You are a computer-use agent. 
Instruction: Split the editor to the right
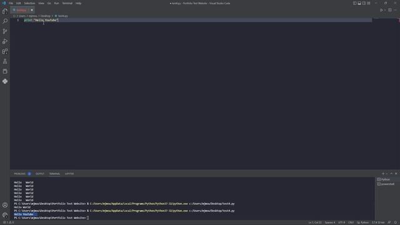point(390,10)
